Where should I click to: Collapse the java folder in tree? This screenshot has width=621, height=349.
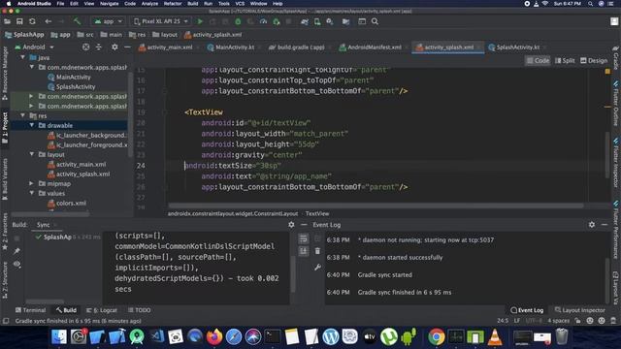(23, 57)
